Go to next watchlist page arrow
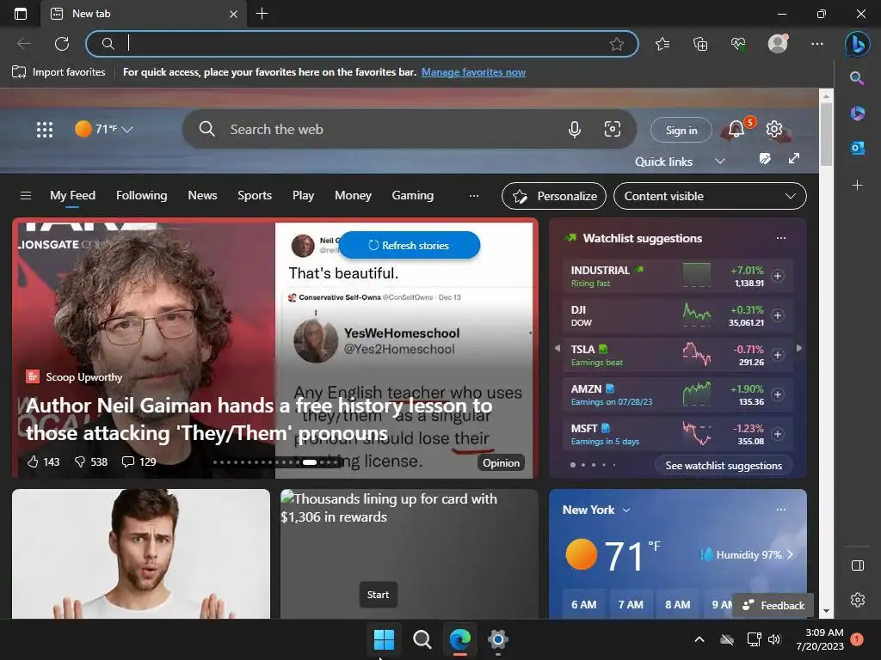Image resolution: width=881 pixels, height=660 pixels. click(x=799, y=348)
